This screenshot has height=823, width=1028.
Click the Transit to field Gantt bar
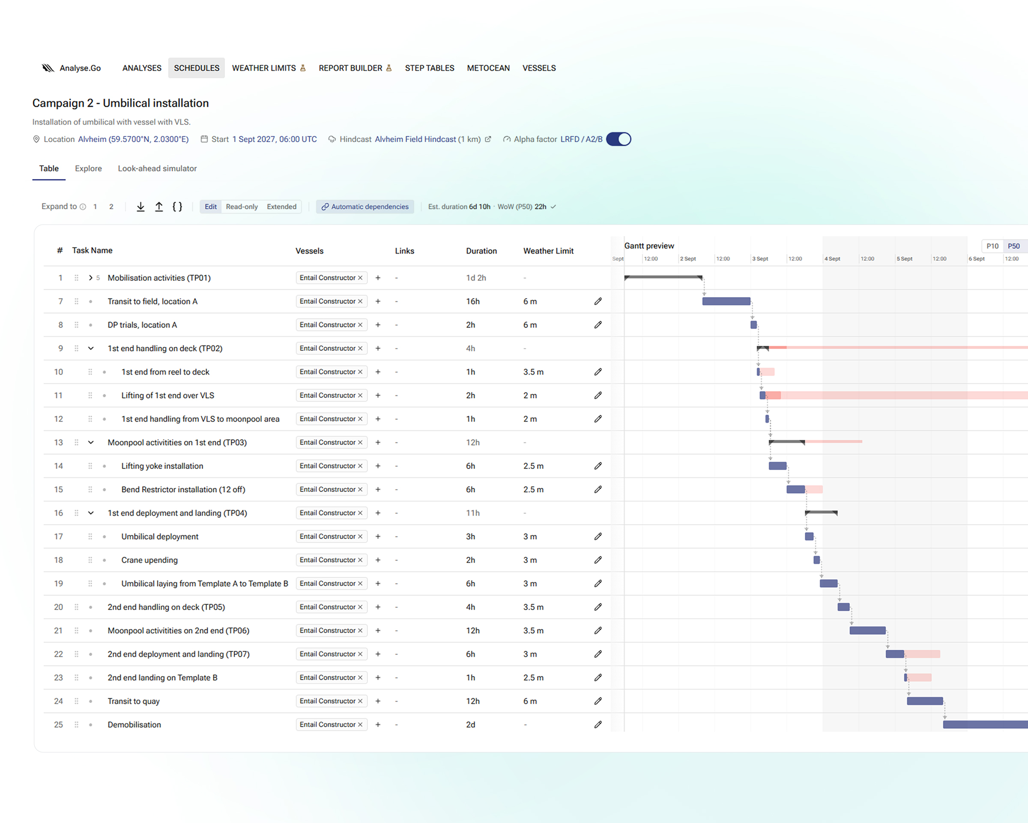click(x=726, y=301)
